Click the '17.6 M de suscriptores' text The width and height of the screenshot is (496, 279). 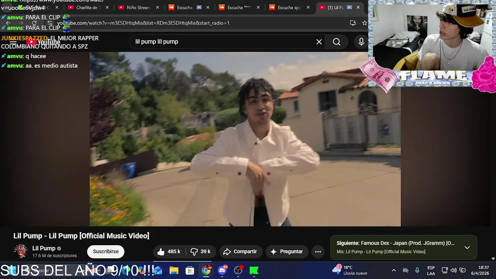[55, 256]
